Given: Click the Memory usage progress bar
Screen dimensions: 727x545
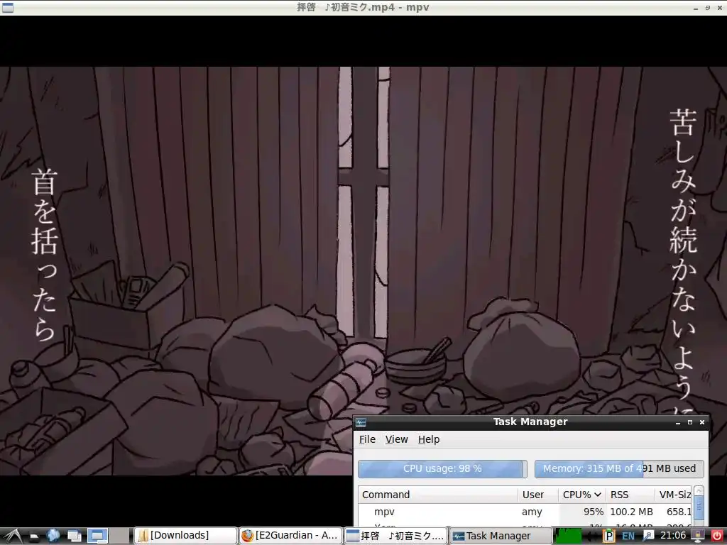Looking at the screenshot, I should click(x=619, y=468).
